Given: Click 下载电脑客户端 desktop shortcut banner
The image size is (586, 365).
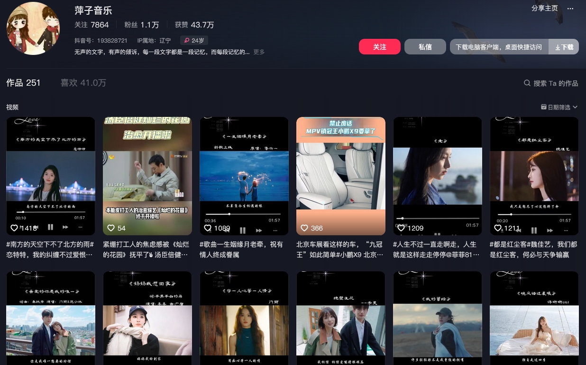Looking at the screenshot, I should 499,47.
